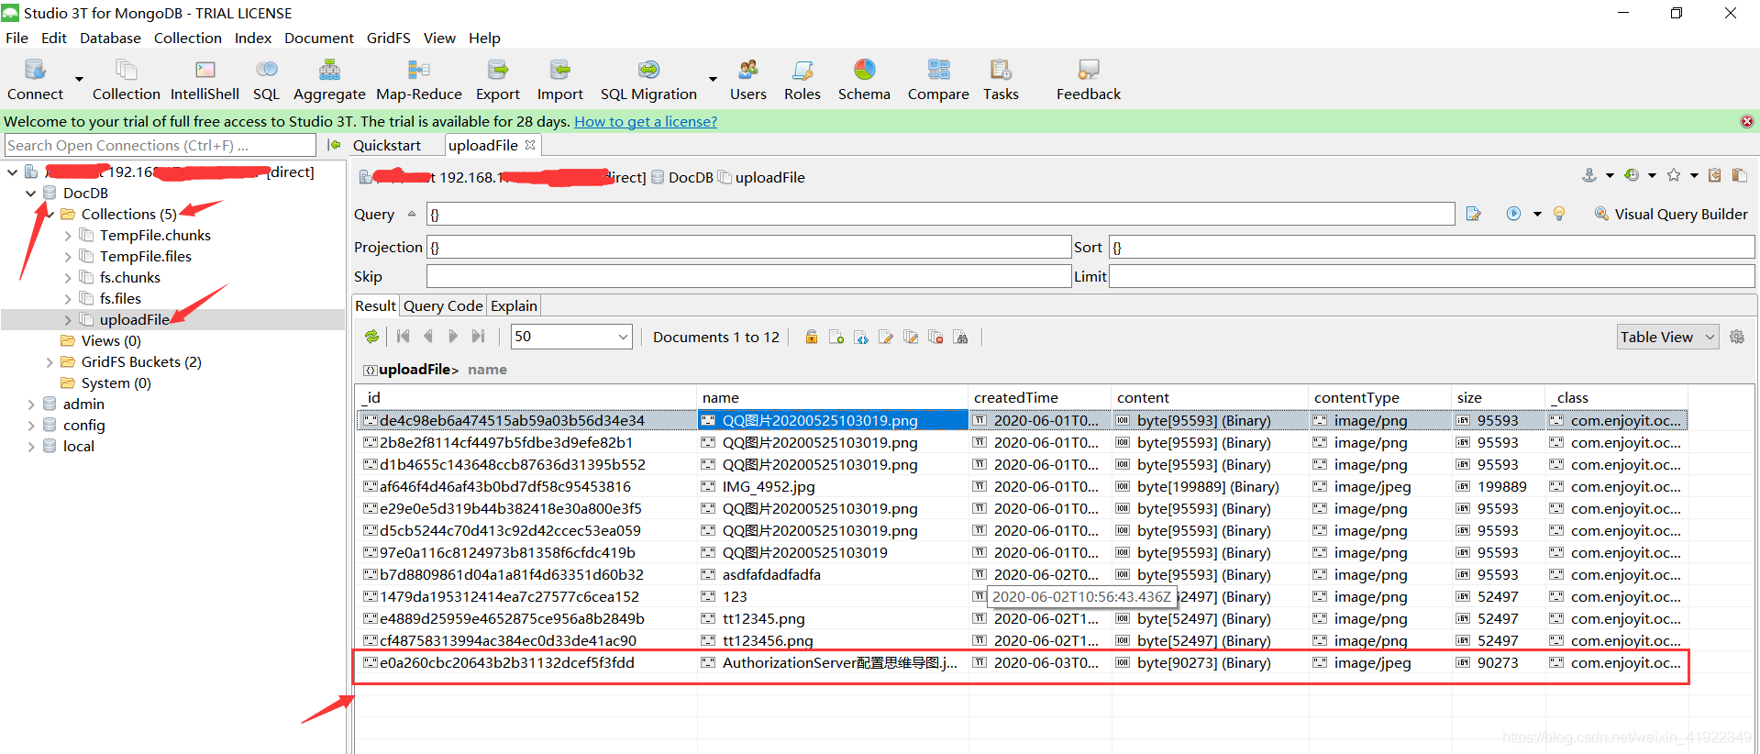Open the Connect dropdown arrow
Viewport: 1760px width, 754px height.
pos(79,79)
